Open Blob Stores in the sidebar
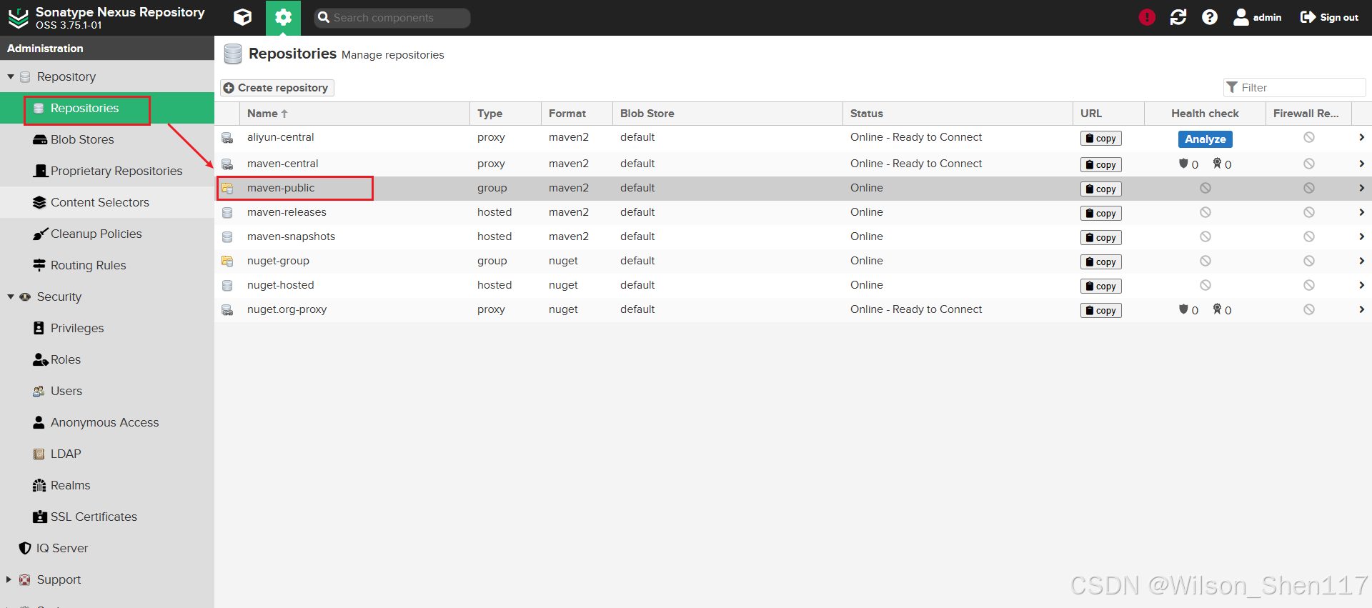Image resolution: width=1372 pixels, height=608 pixels. click(x=107, y=139)
